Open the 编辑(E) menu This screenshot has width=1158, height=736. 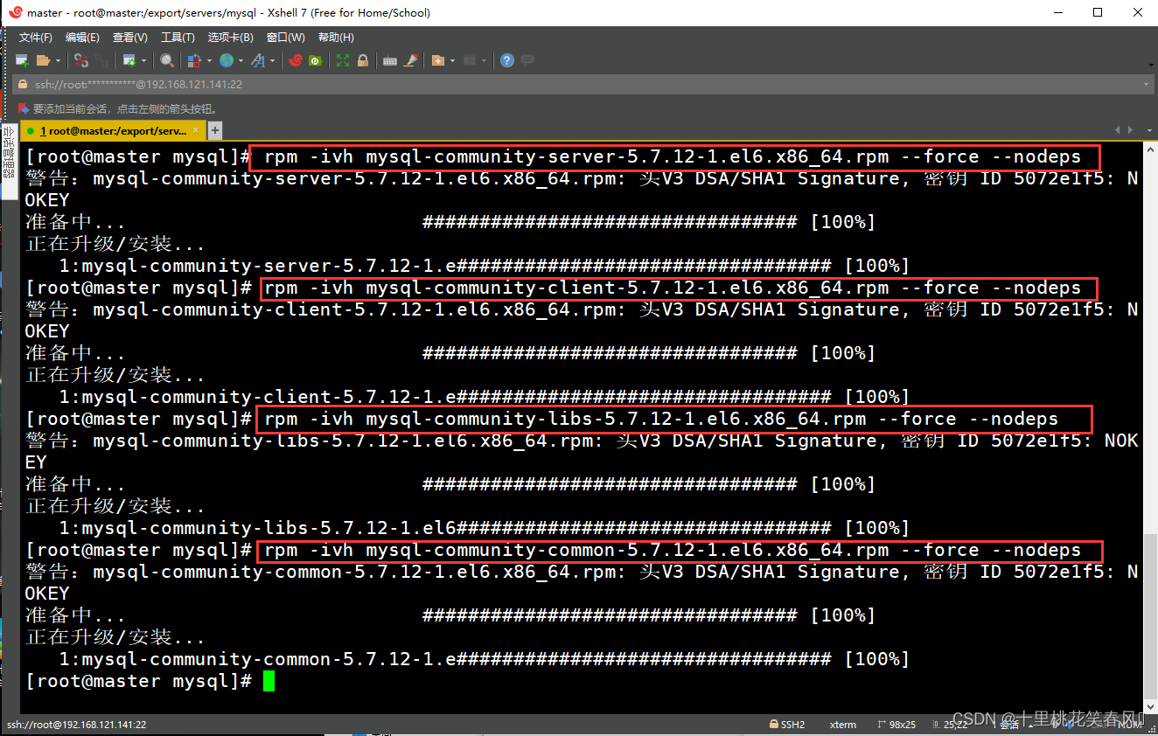82,38
